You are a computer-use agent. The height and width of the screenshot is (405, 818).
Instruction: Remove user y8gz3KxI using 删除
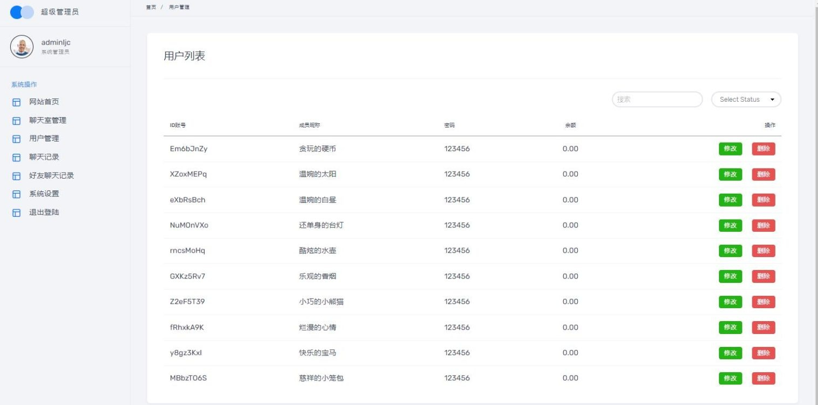pos(763,353)
